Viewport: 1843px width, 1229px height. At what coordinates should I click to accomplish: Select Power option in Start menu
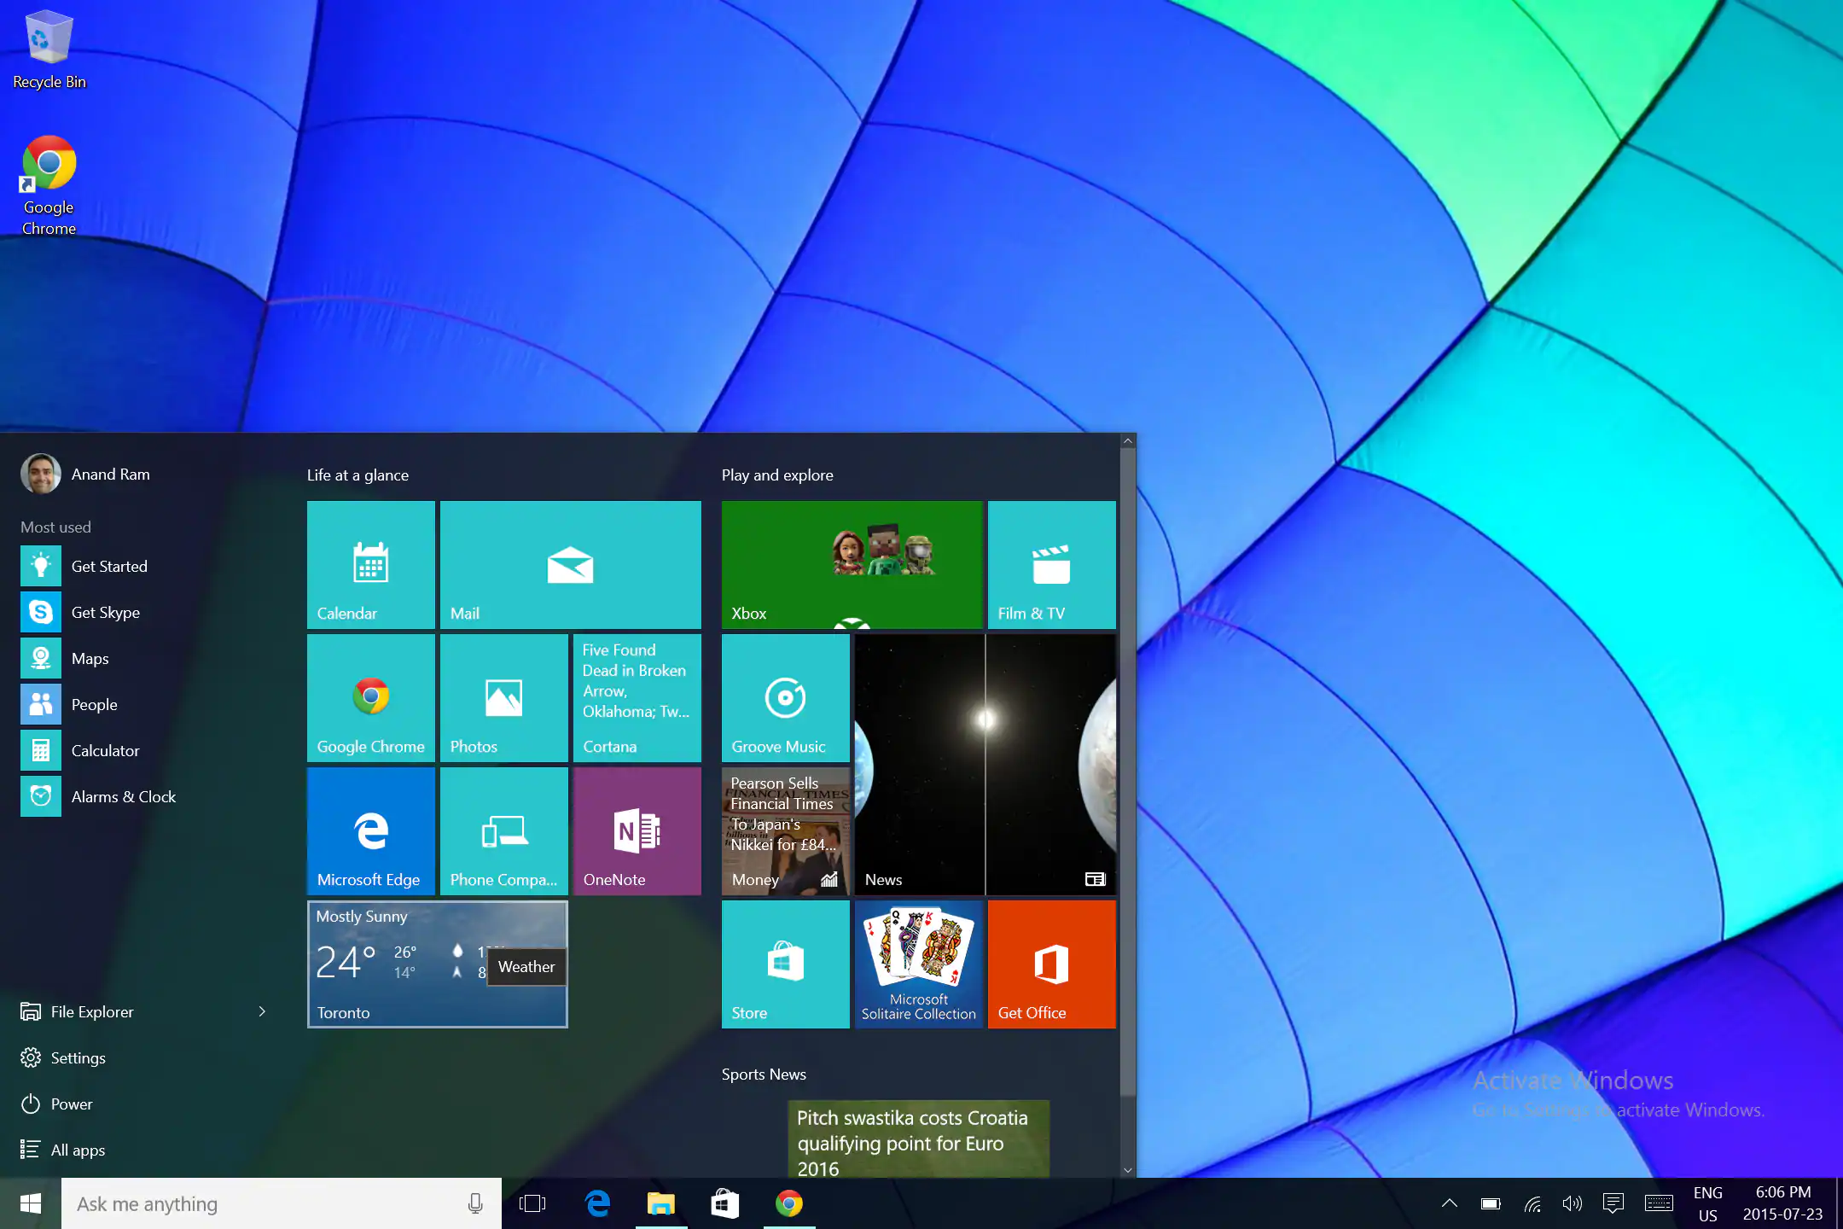[x=70, y=1103]
